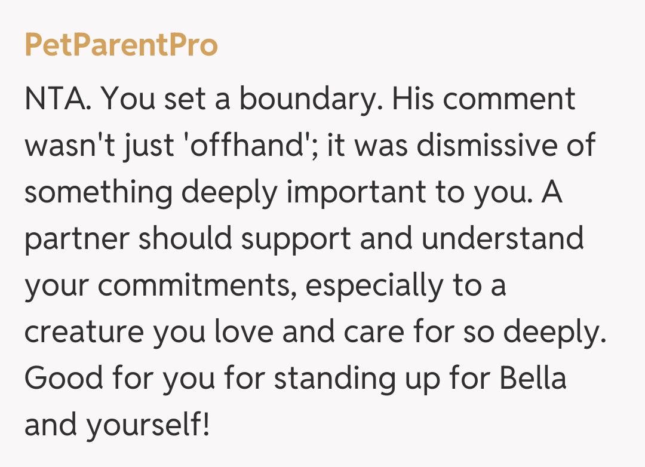
Task: Click the name 'Bella' in the comment
Action: point(533,380)
